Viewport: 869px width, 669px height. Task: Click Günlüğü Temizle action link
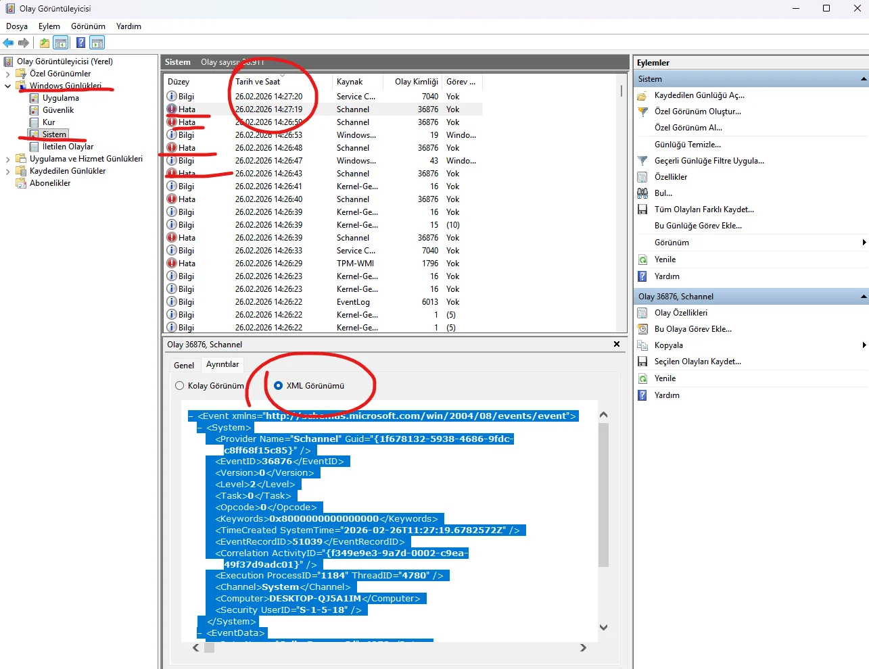point(687,145)
